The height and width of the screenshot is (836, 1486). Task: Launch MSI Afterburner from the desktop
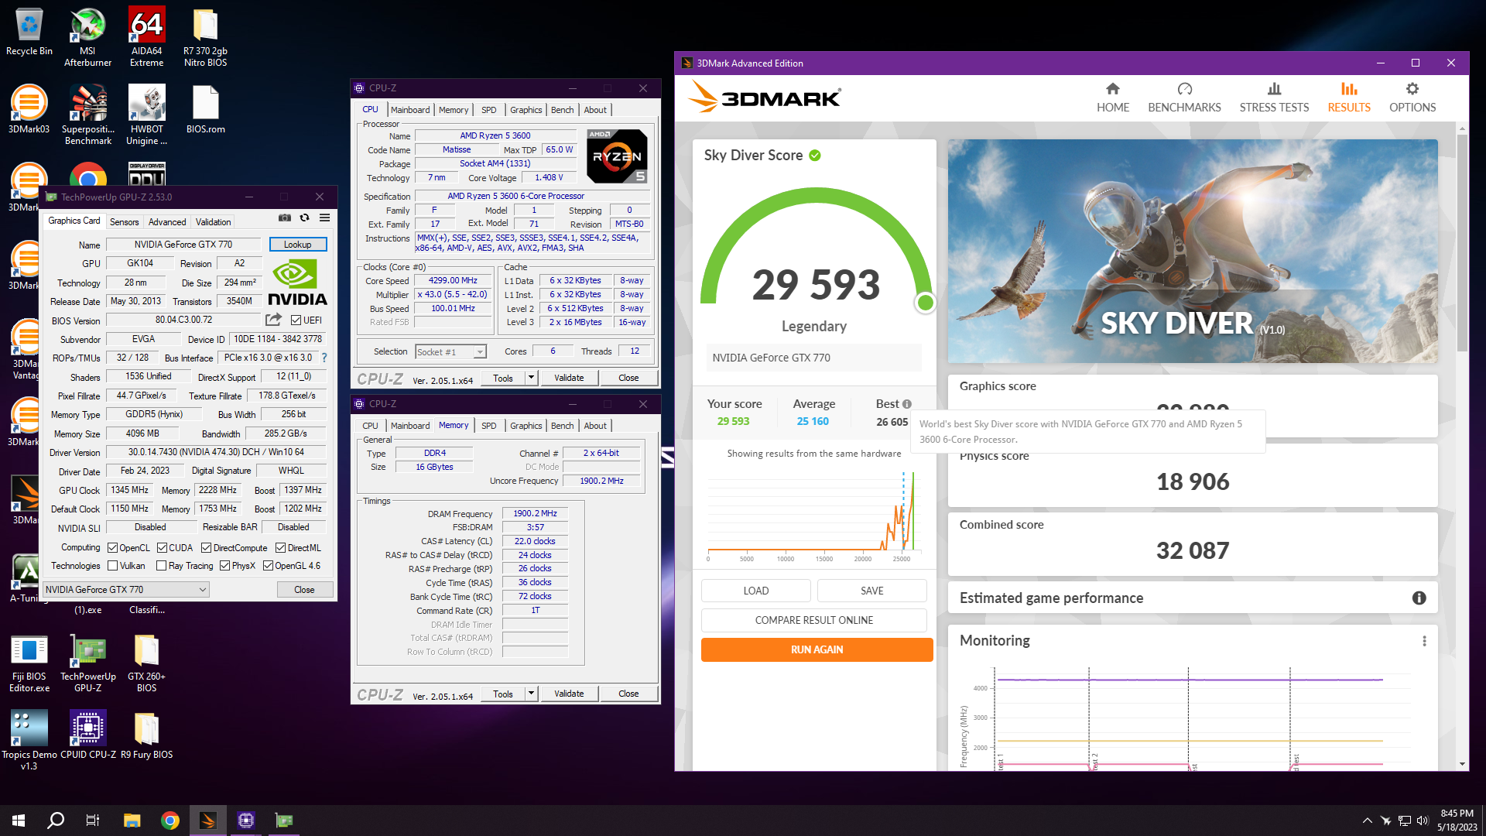(x=87, y=37)
